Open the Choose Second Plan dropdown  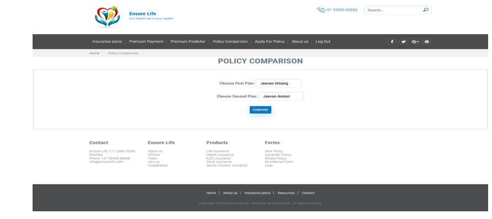click(281, 96)
